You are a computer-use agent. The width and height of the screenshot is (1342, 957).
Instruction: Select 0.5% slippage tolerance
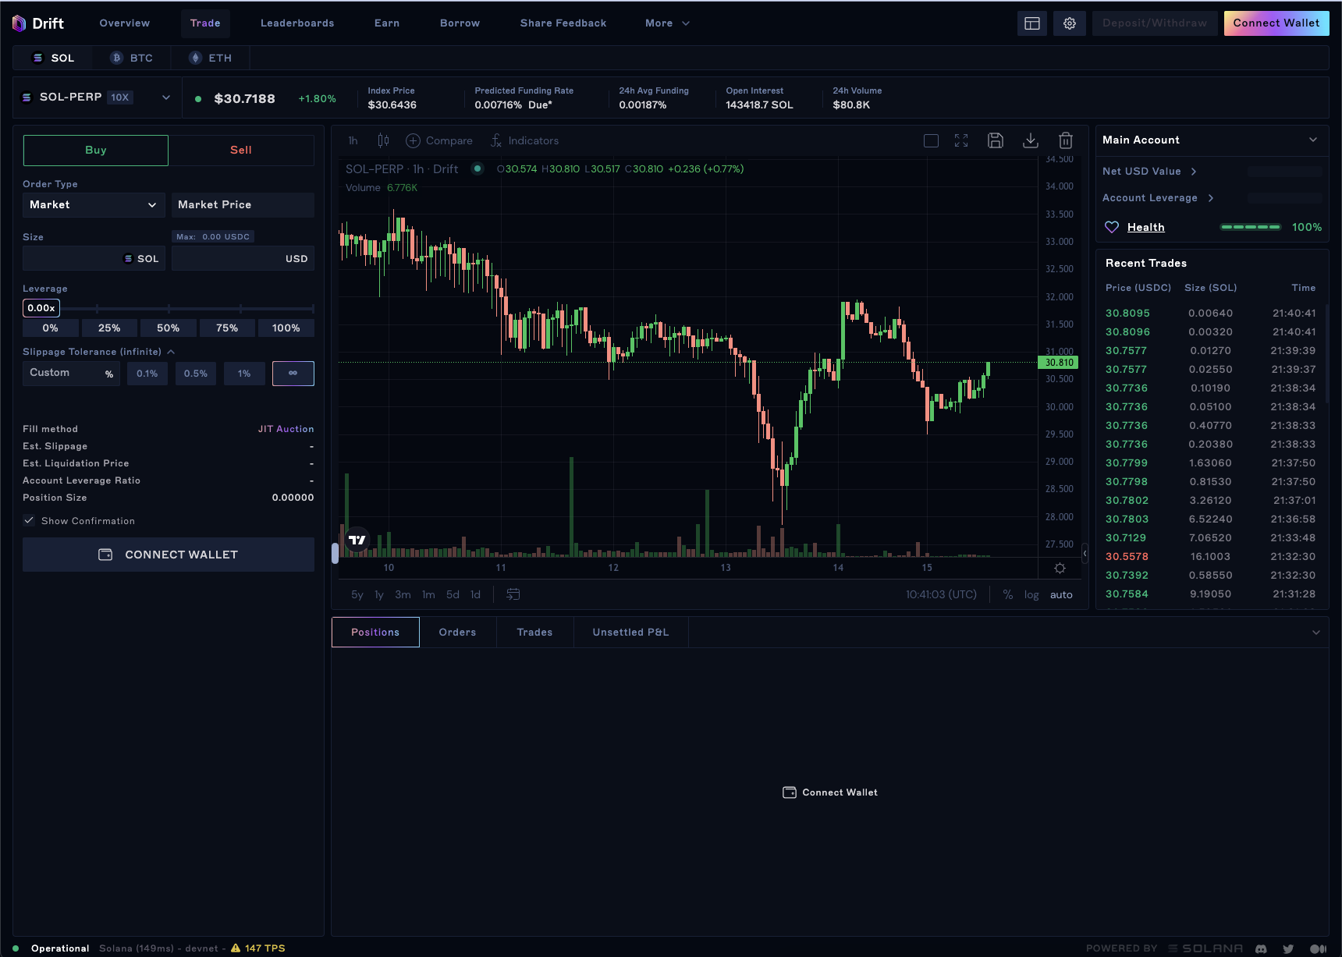click(196, 374)
